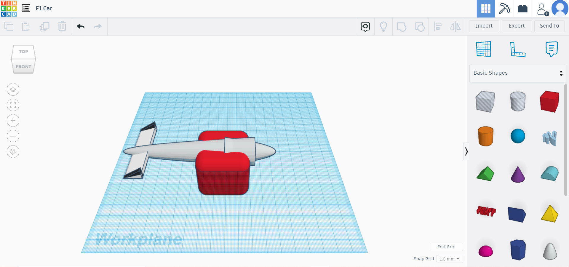Select the dark blue Polygon shape

click(518, 250)
